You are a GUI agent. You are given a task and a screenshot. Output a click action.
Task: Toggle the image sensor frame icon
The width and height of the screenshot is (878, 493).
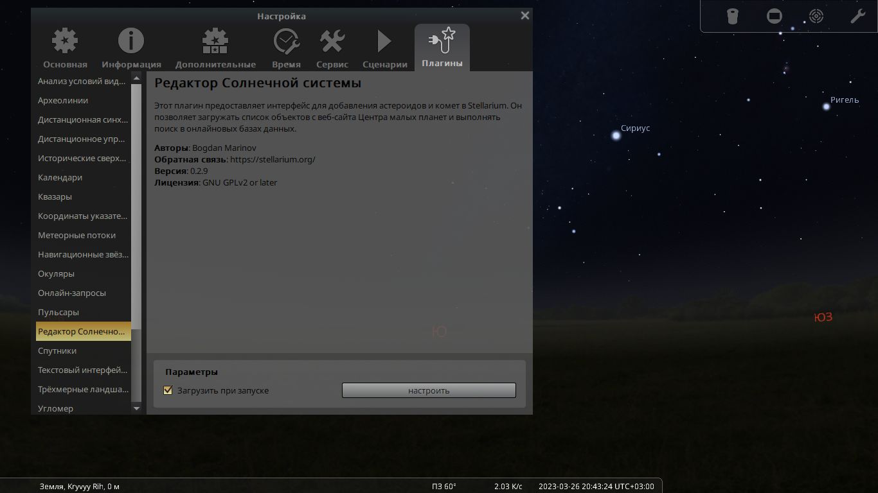pyautogui.click(x=775, y=16)
